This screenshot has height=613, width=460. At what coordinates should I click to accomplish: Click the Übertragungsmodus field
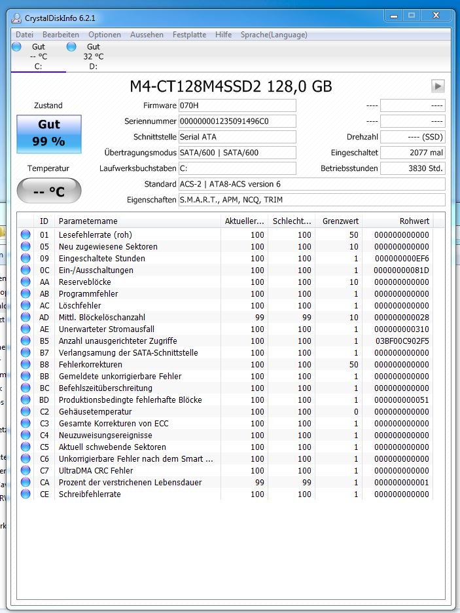(x=238, y=153)
